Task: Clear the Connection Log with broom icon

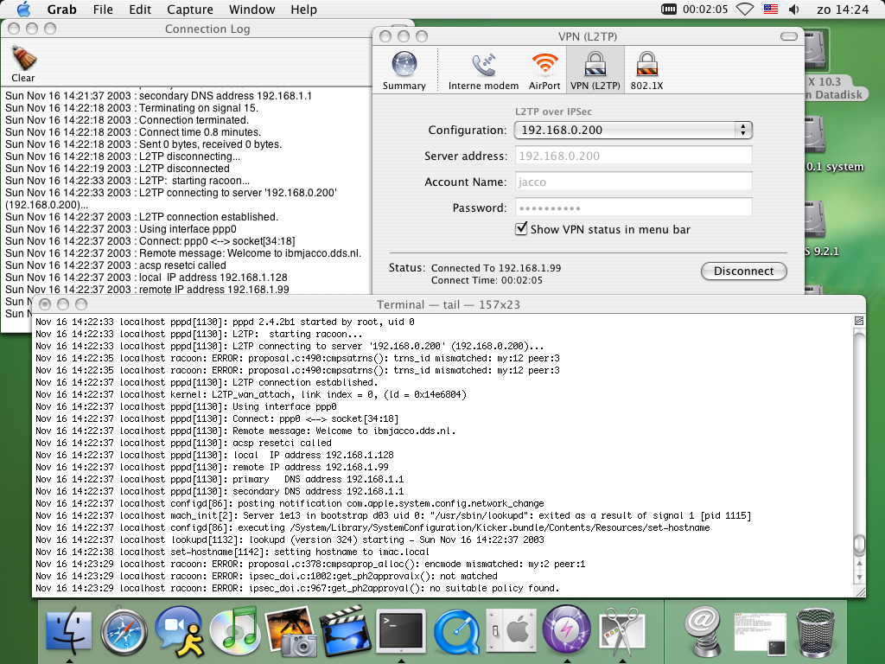Action: (23, 63)
